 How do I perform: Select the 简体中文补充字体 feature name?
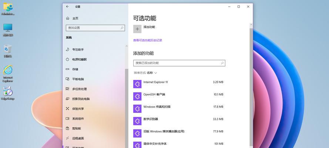(x=155, y=144)
